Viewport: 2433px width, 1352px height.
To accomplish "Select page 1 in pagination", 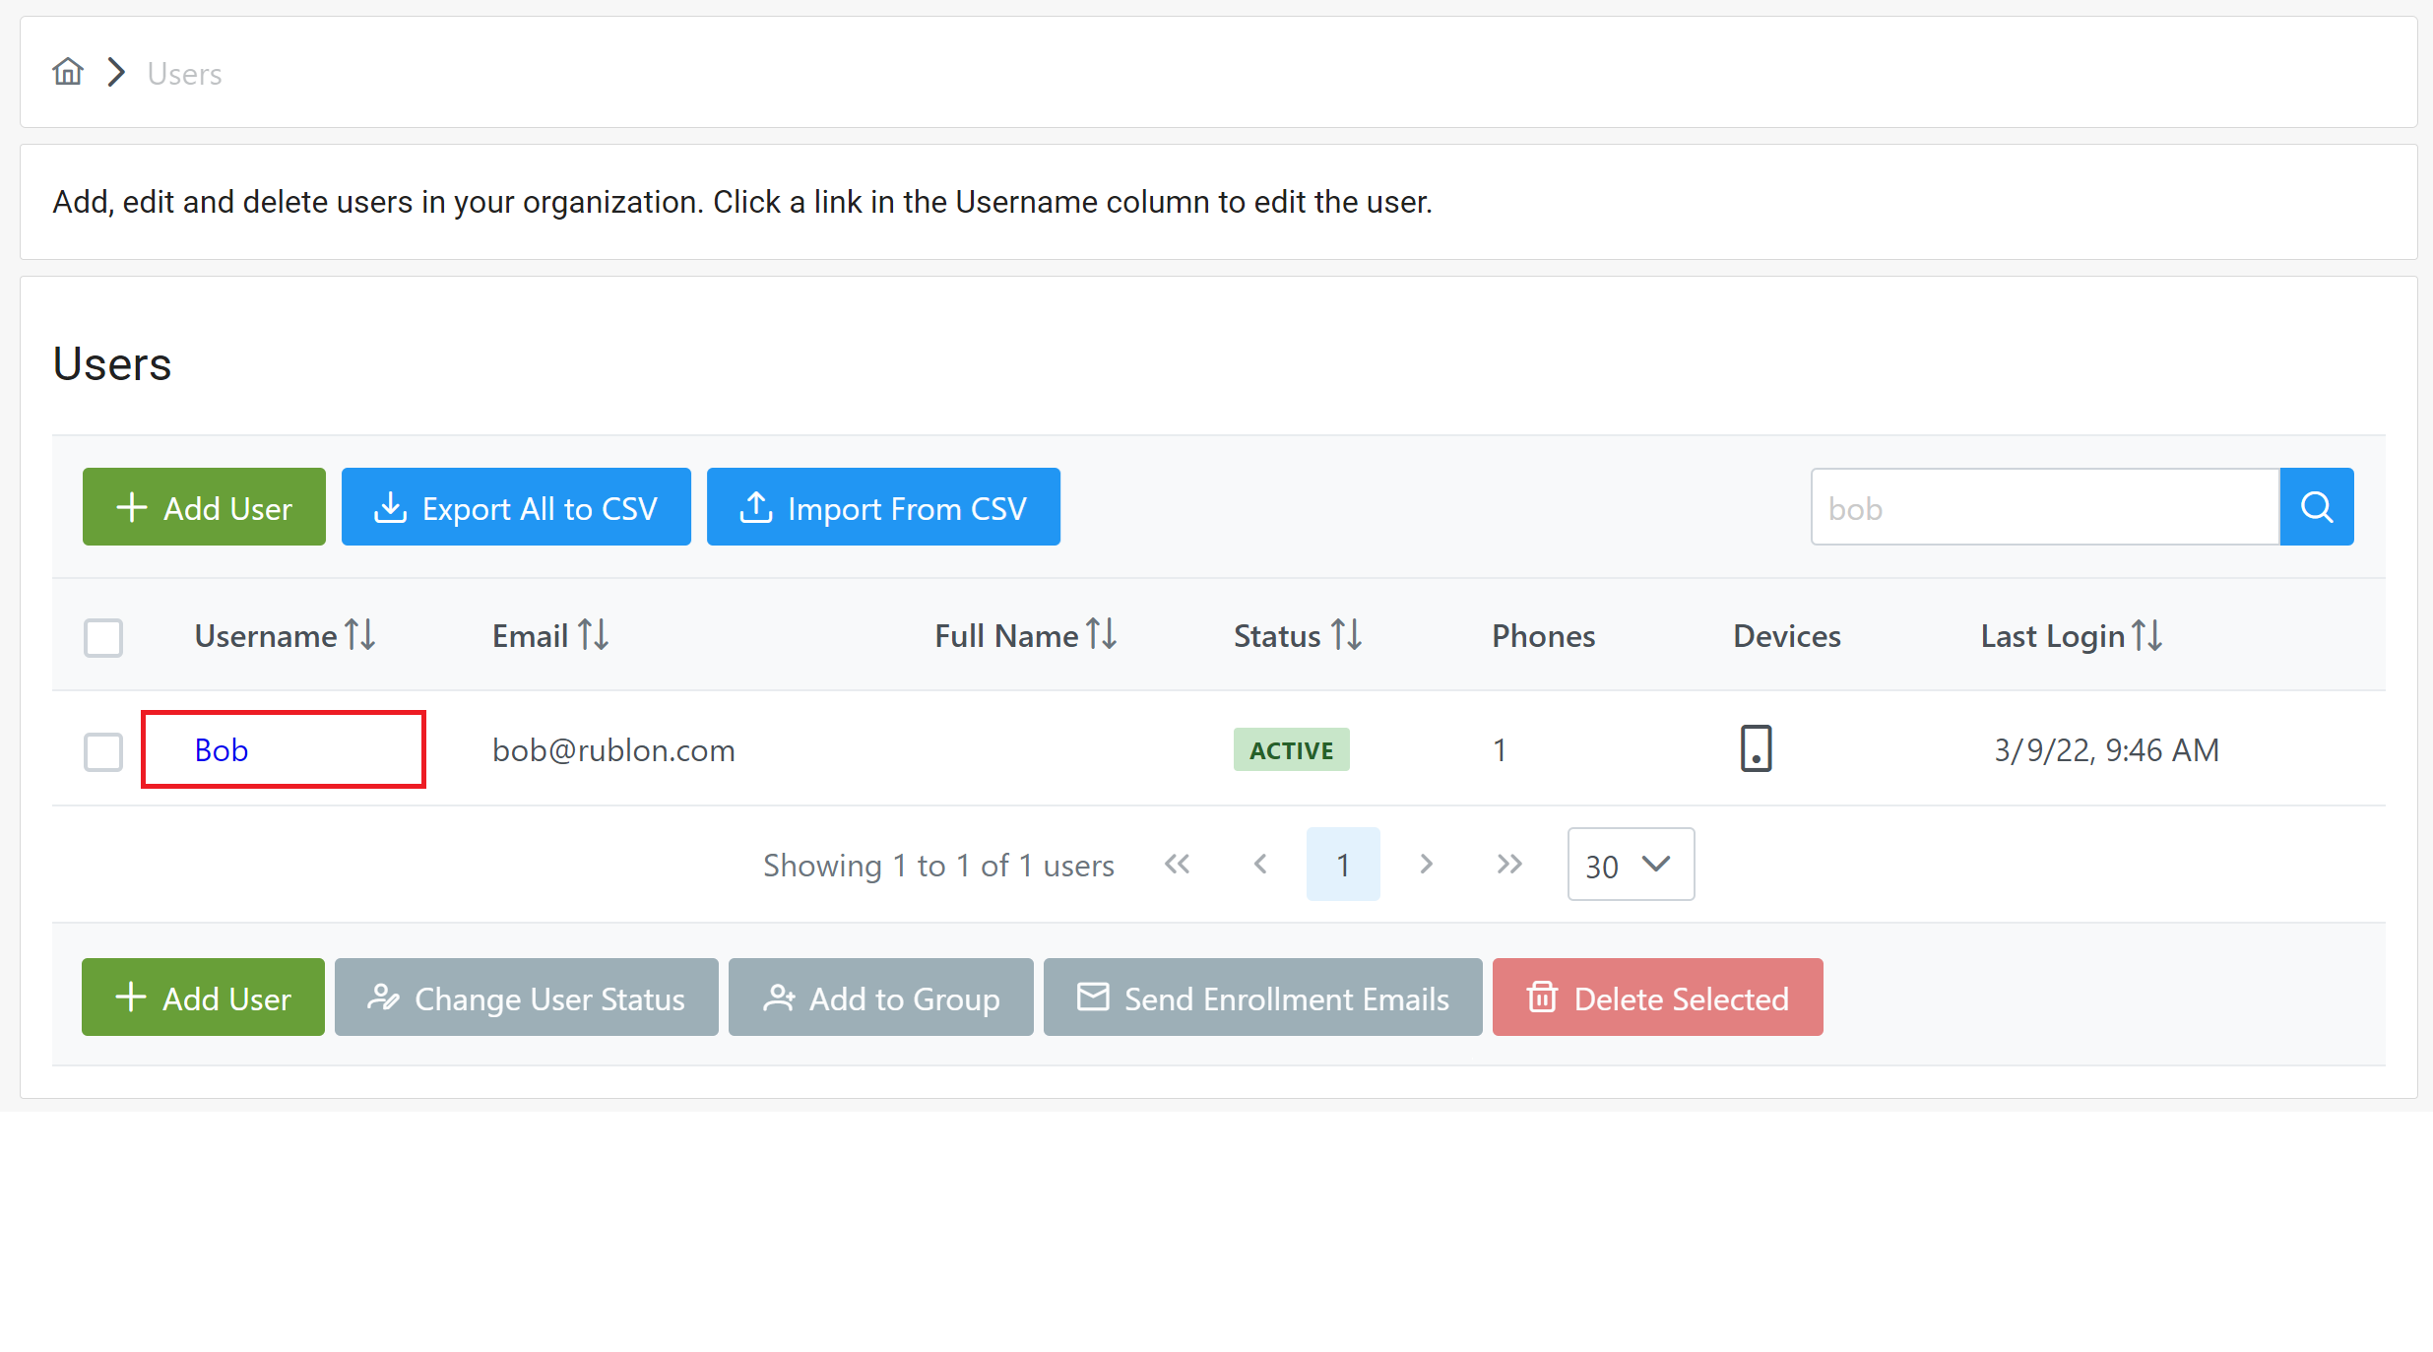I will tap(1342, 865).
